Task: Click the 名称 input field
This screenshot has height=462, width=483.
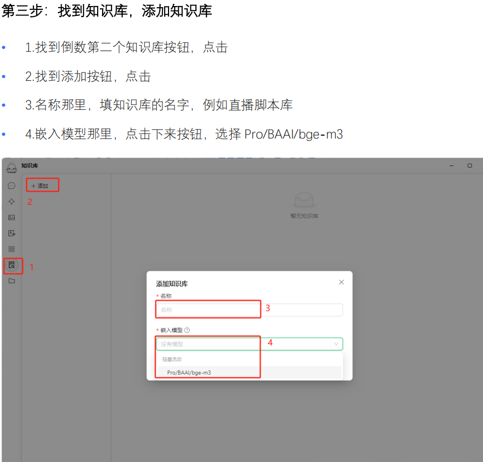Action: (x=249, y=310)
